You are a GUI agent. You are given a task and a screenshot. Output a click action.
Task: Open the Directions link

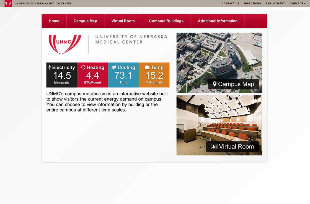[x=252, y=4]
